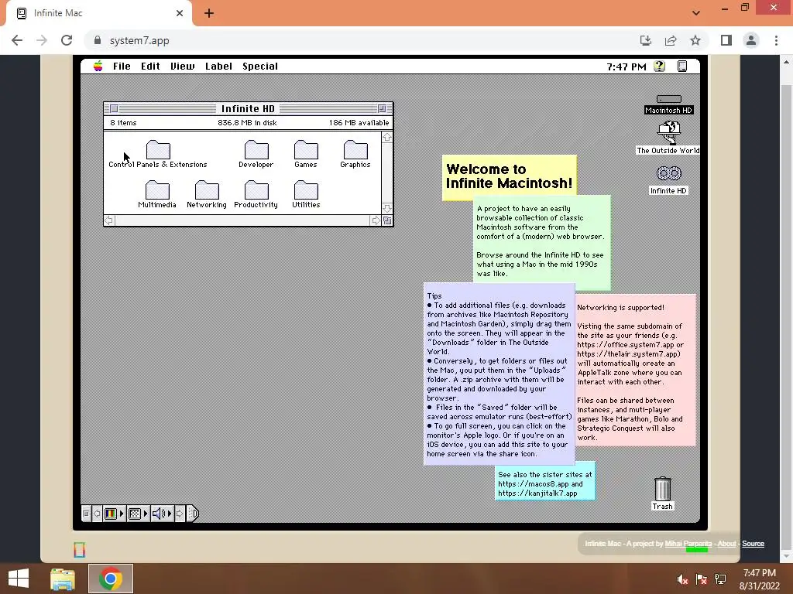Click the Control Strip close box
This screenshot has height=594, width=793.
point(86,514)
